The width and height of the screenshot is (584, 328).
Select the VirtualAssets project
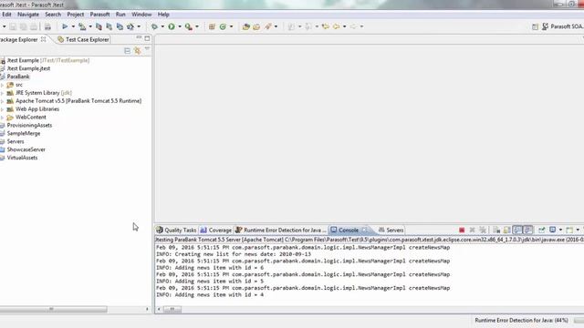22,158
